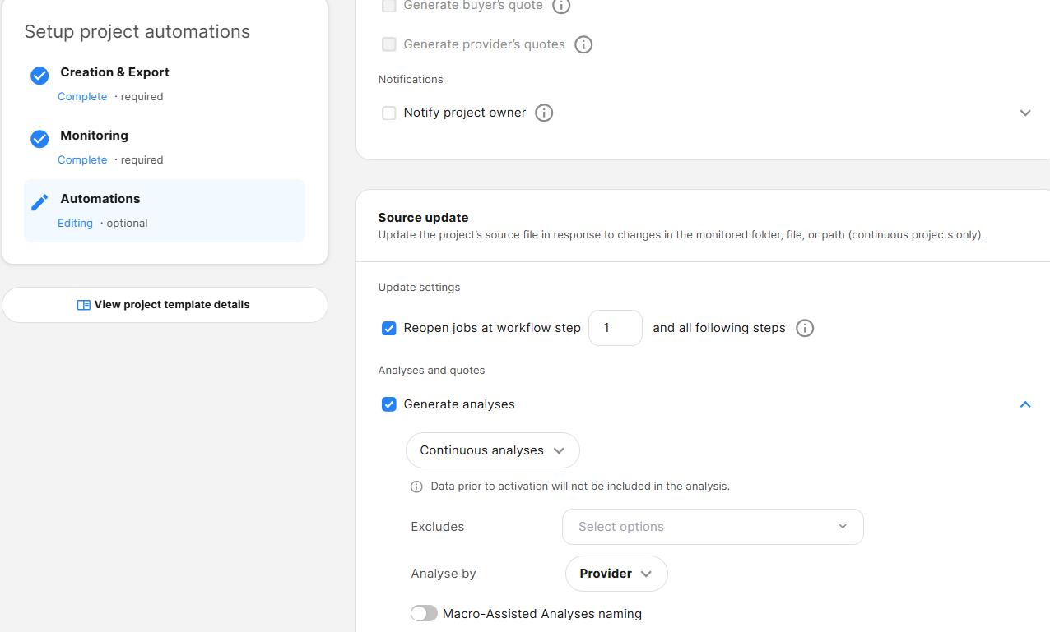Open the Excludes Select options dropdown

713,527
